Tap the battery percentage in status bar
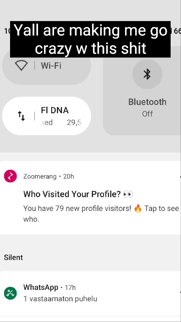This screenshot has height=322, width=181. [177, 31]
